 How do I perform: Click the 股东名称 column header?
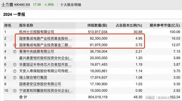[x=26, y=25]
